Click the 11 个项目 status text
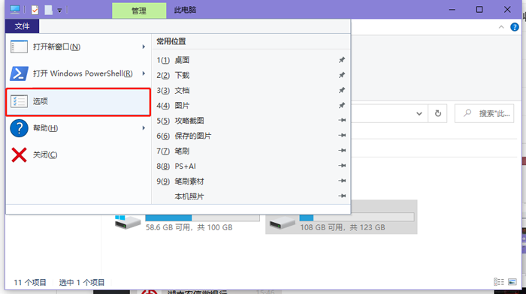The width and height of the screenshot is (526, 294). click(30, 282)
